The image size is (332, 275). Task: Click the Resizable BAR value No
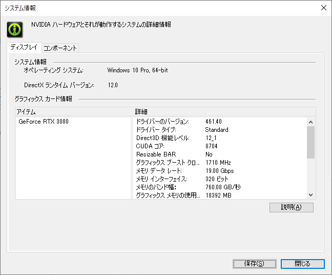click(x=209, y=154)
